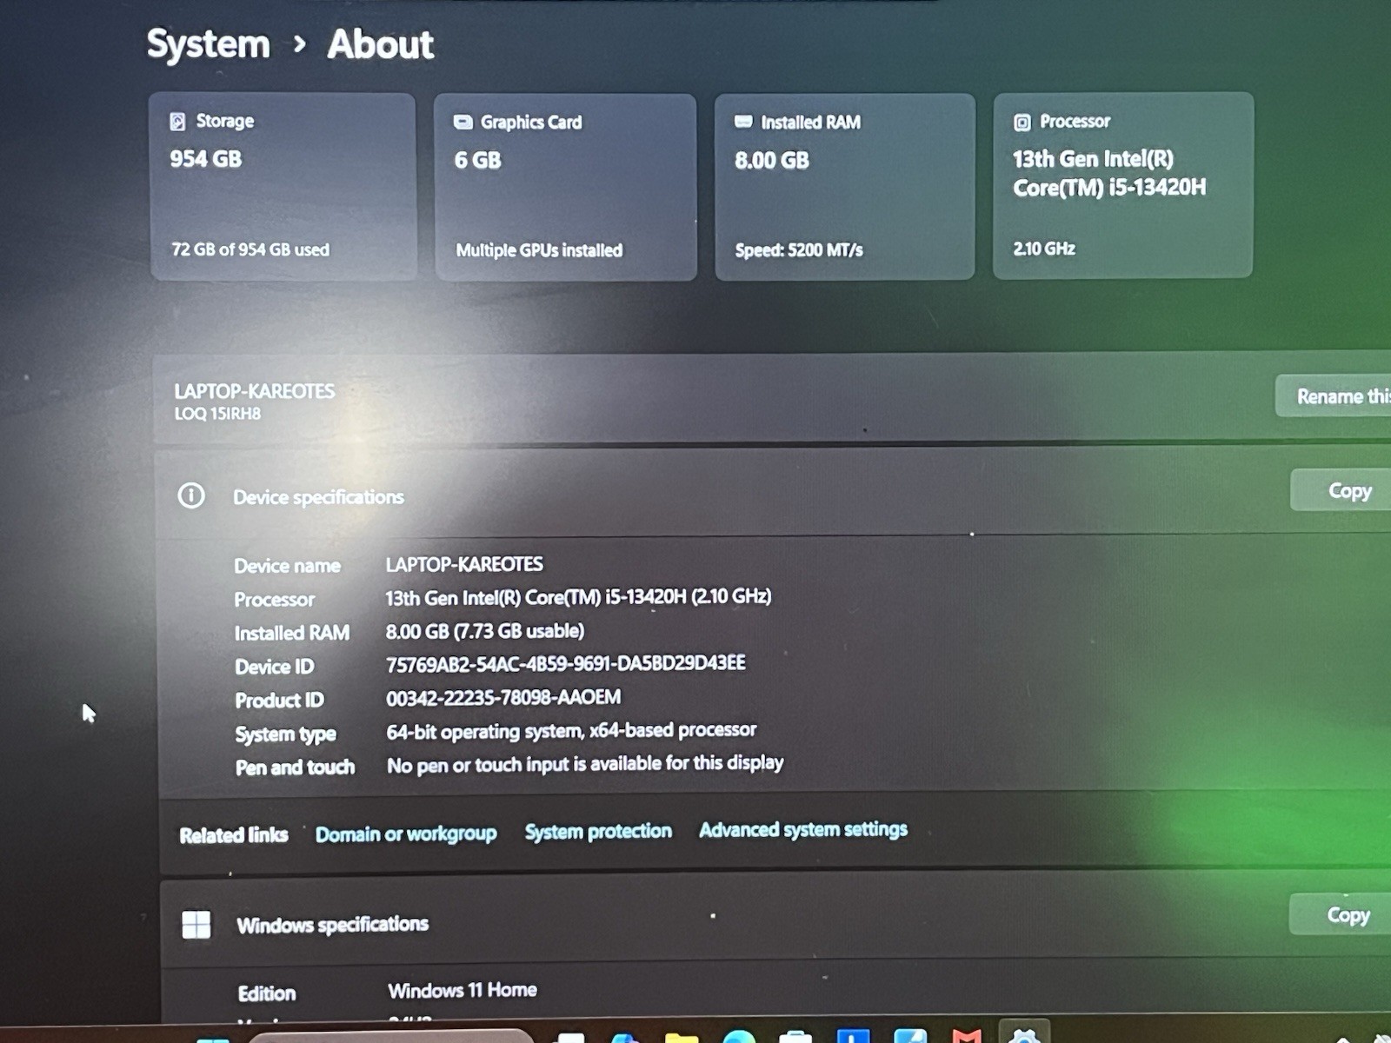Click the Graphics Card icon
This screenshot has width=1391, height=1043.
(x=463, y=122)
